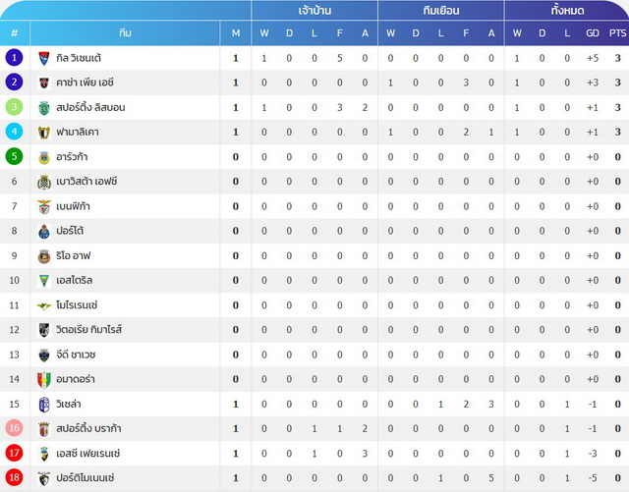Click the Gil Vicente team crest

click(43, 58)
